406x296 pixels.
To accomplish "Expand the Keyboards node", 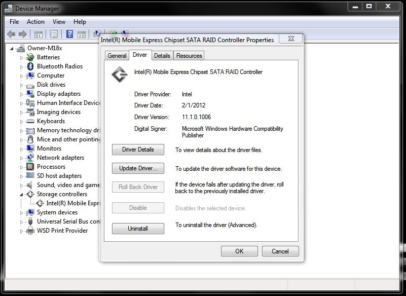I will tap(21, 122).
